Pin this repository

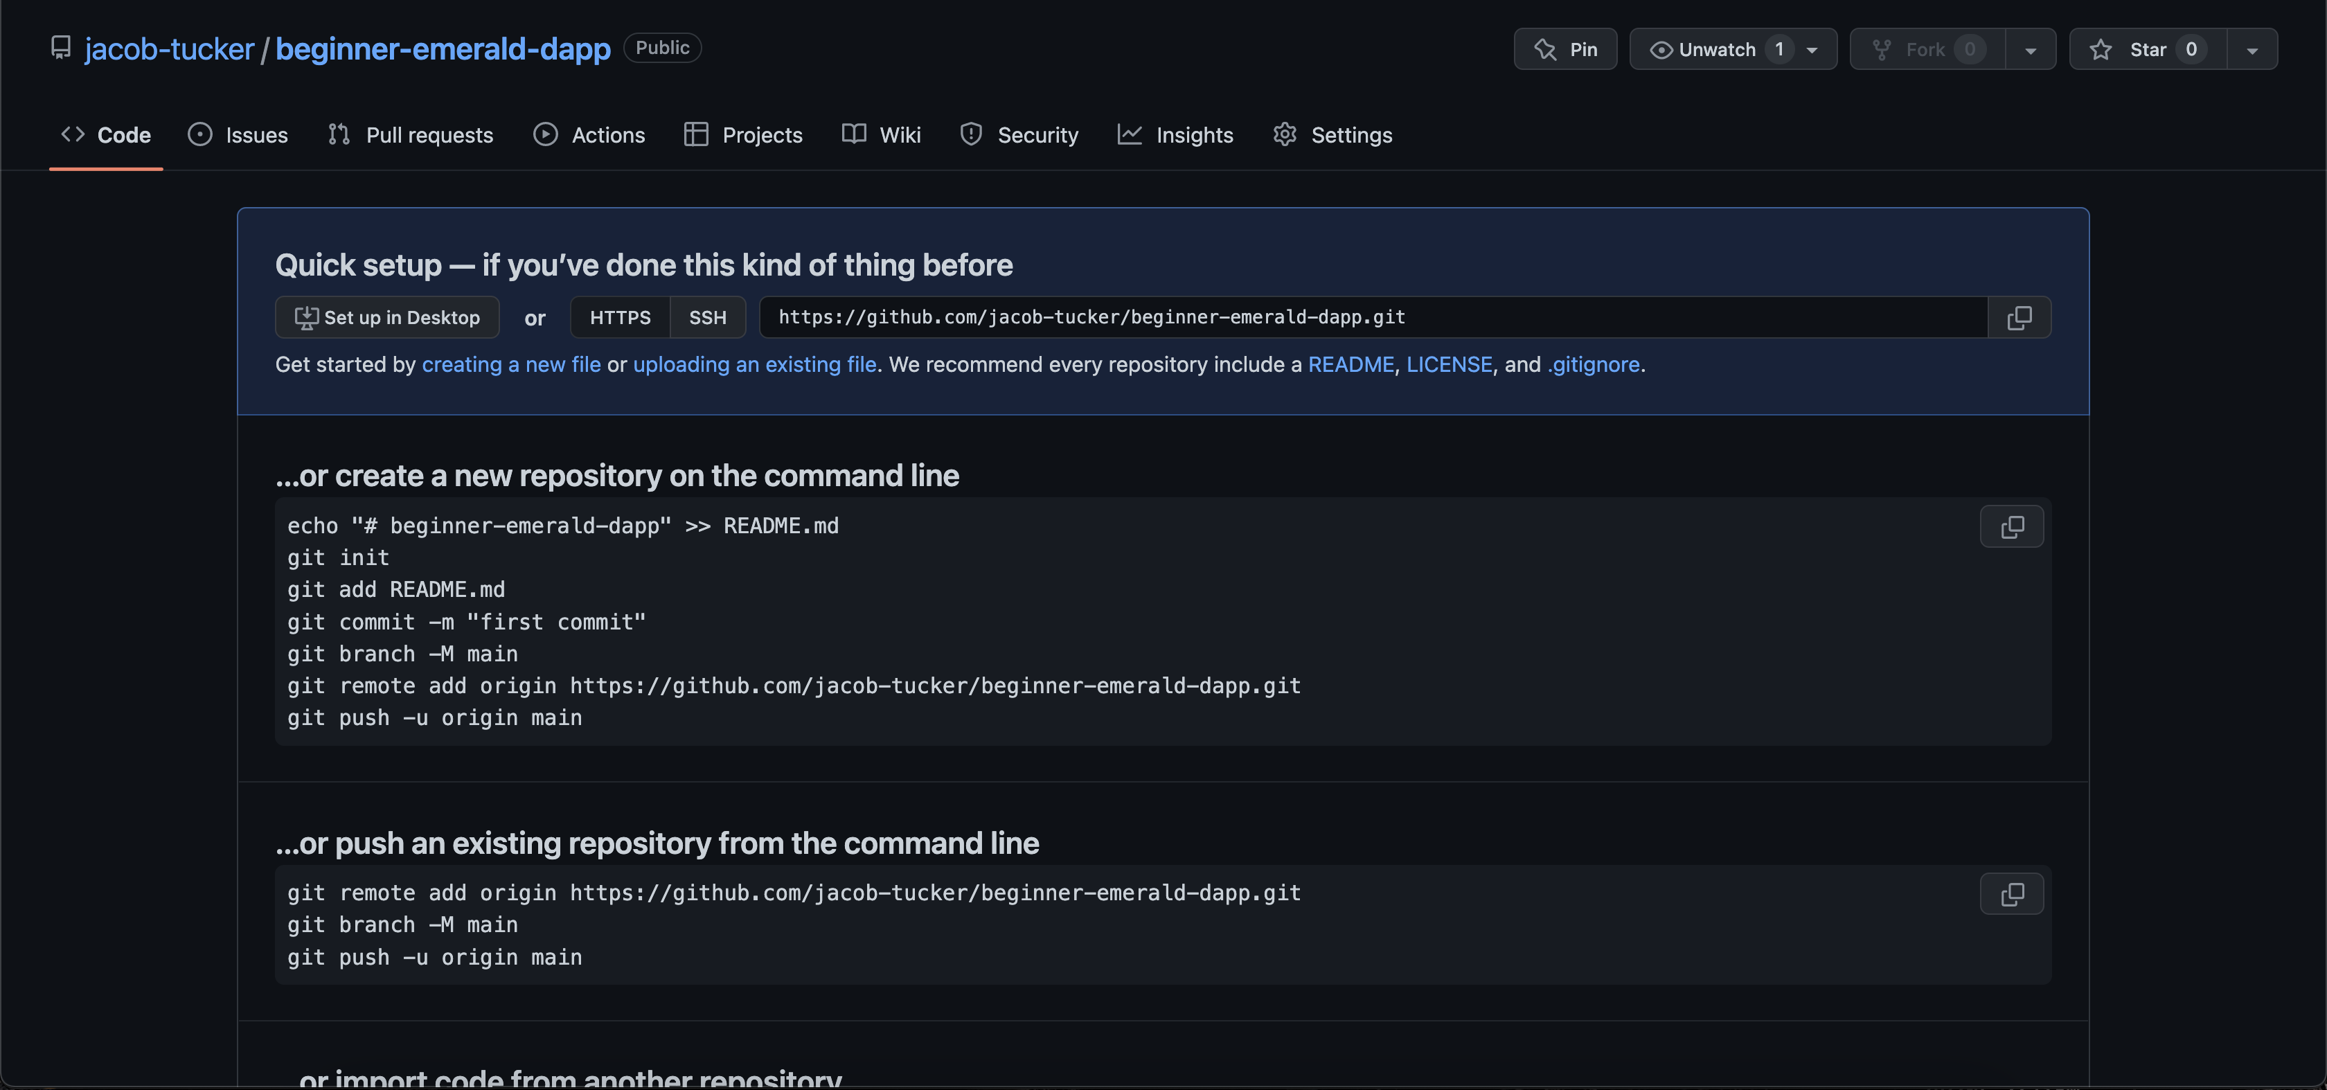click(x=1565, y=48)
